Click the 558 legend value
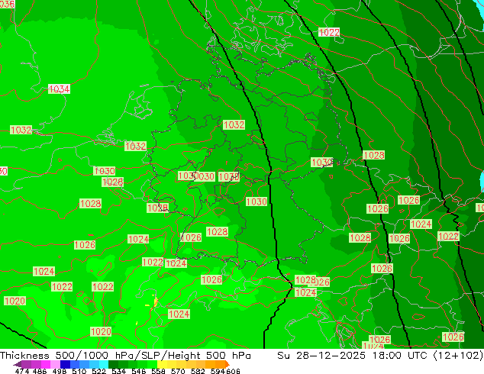 click(x=158, y=371)
